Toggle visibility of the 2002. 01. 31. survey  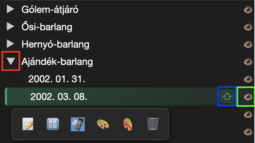tap(248, 79)
